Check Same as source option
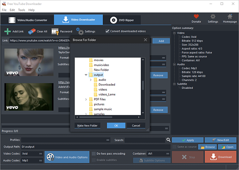This screenshot has height=170, width=239. 174,147
